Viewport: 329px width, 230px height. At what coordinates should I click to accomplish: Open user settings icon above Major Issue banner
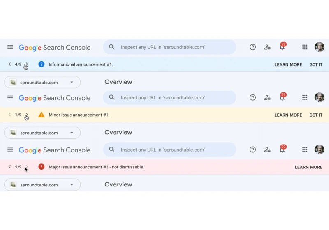(267, 149)
